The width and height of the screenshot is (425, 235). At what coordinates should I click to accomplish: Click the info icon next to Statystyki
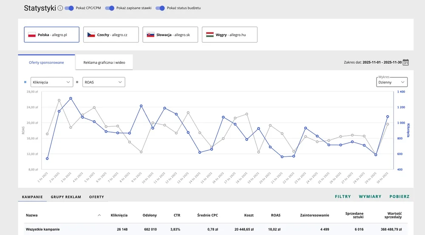coord(60,8)
